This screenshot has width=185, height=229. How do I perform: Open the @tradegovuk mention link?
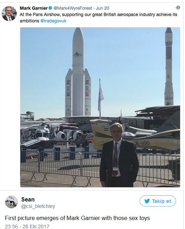pyautogui.click(x=53, y=21)
